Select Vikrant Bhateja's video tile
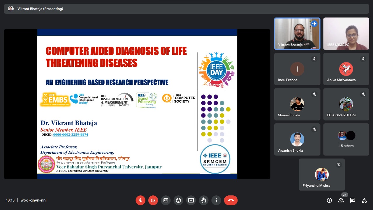The height and width of the screenshot is (210, 373). pos(297,34)
